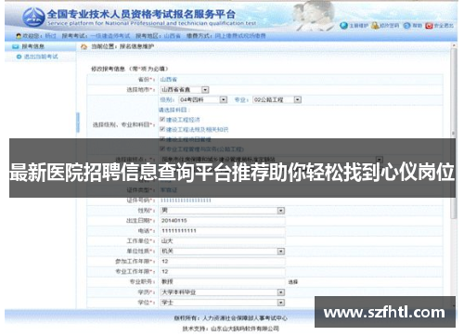Click the envelope icon next to 报考信息
Viewport: 464px width, 336px height.
(x=16, y=46)
